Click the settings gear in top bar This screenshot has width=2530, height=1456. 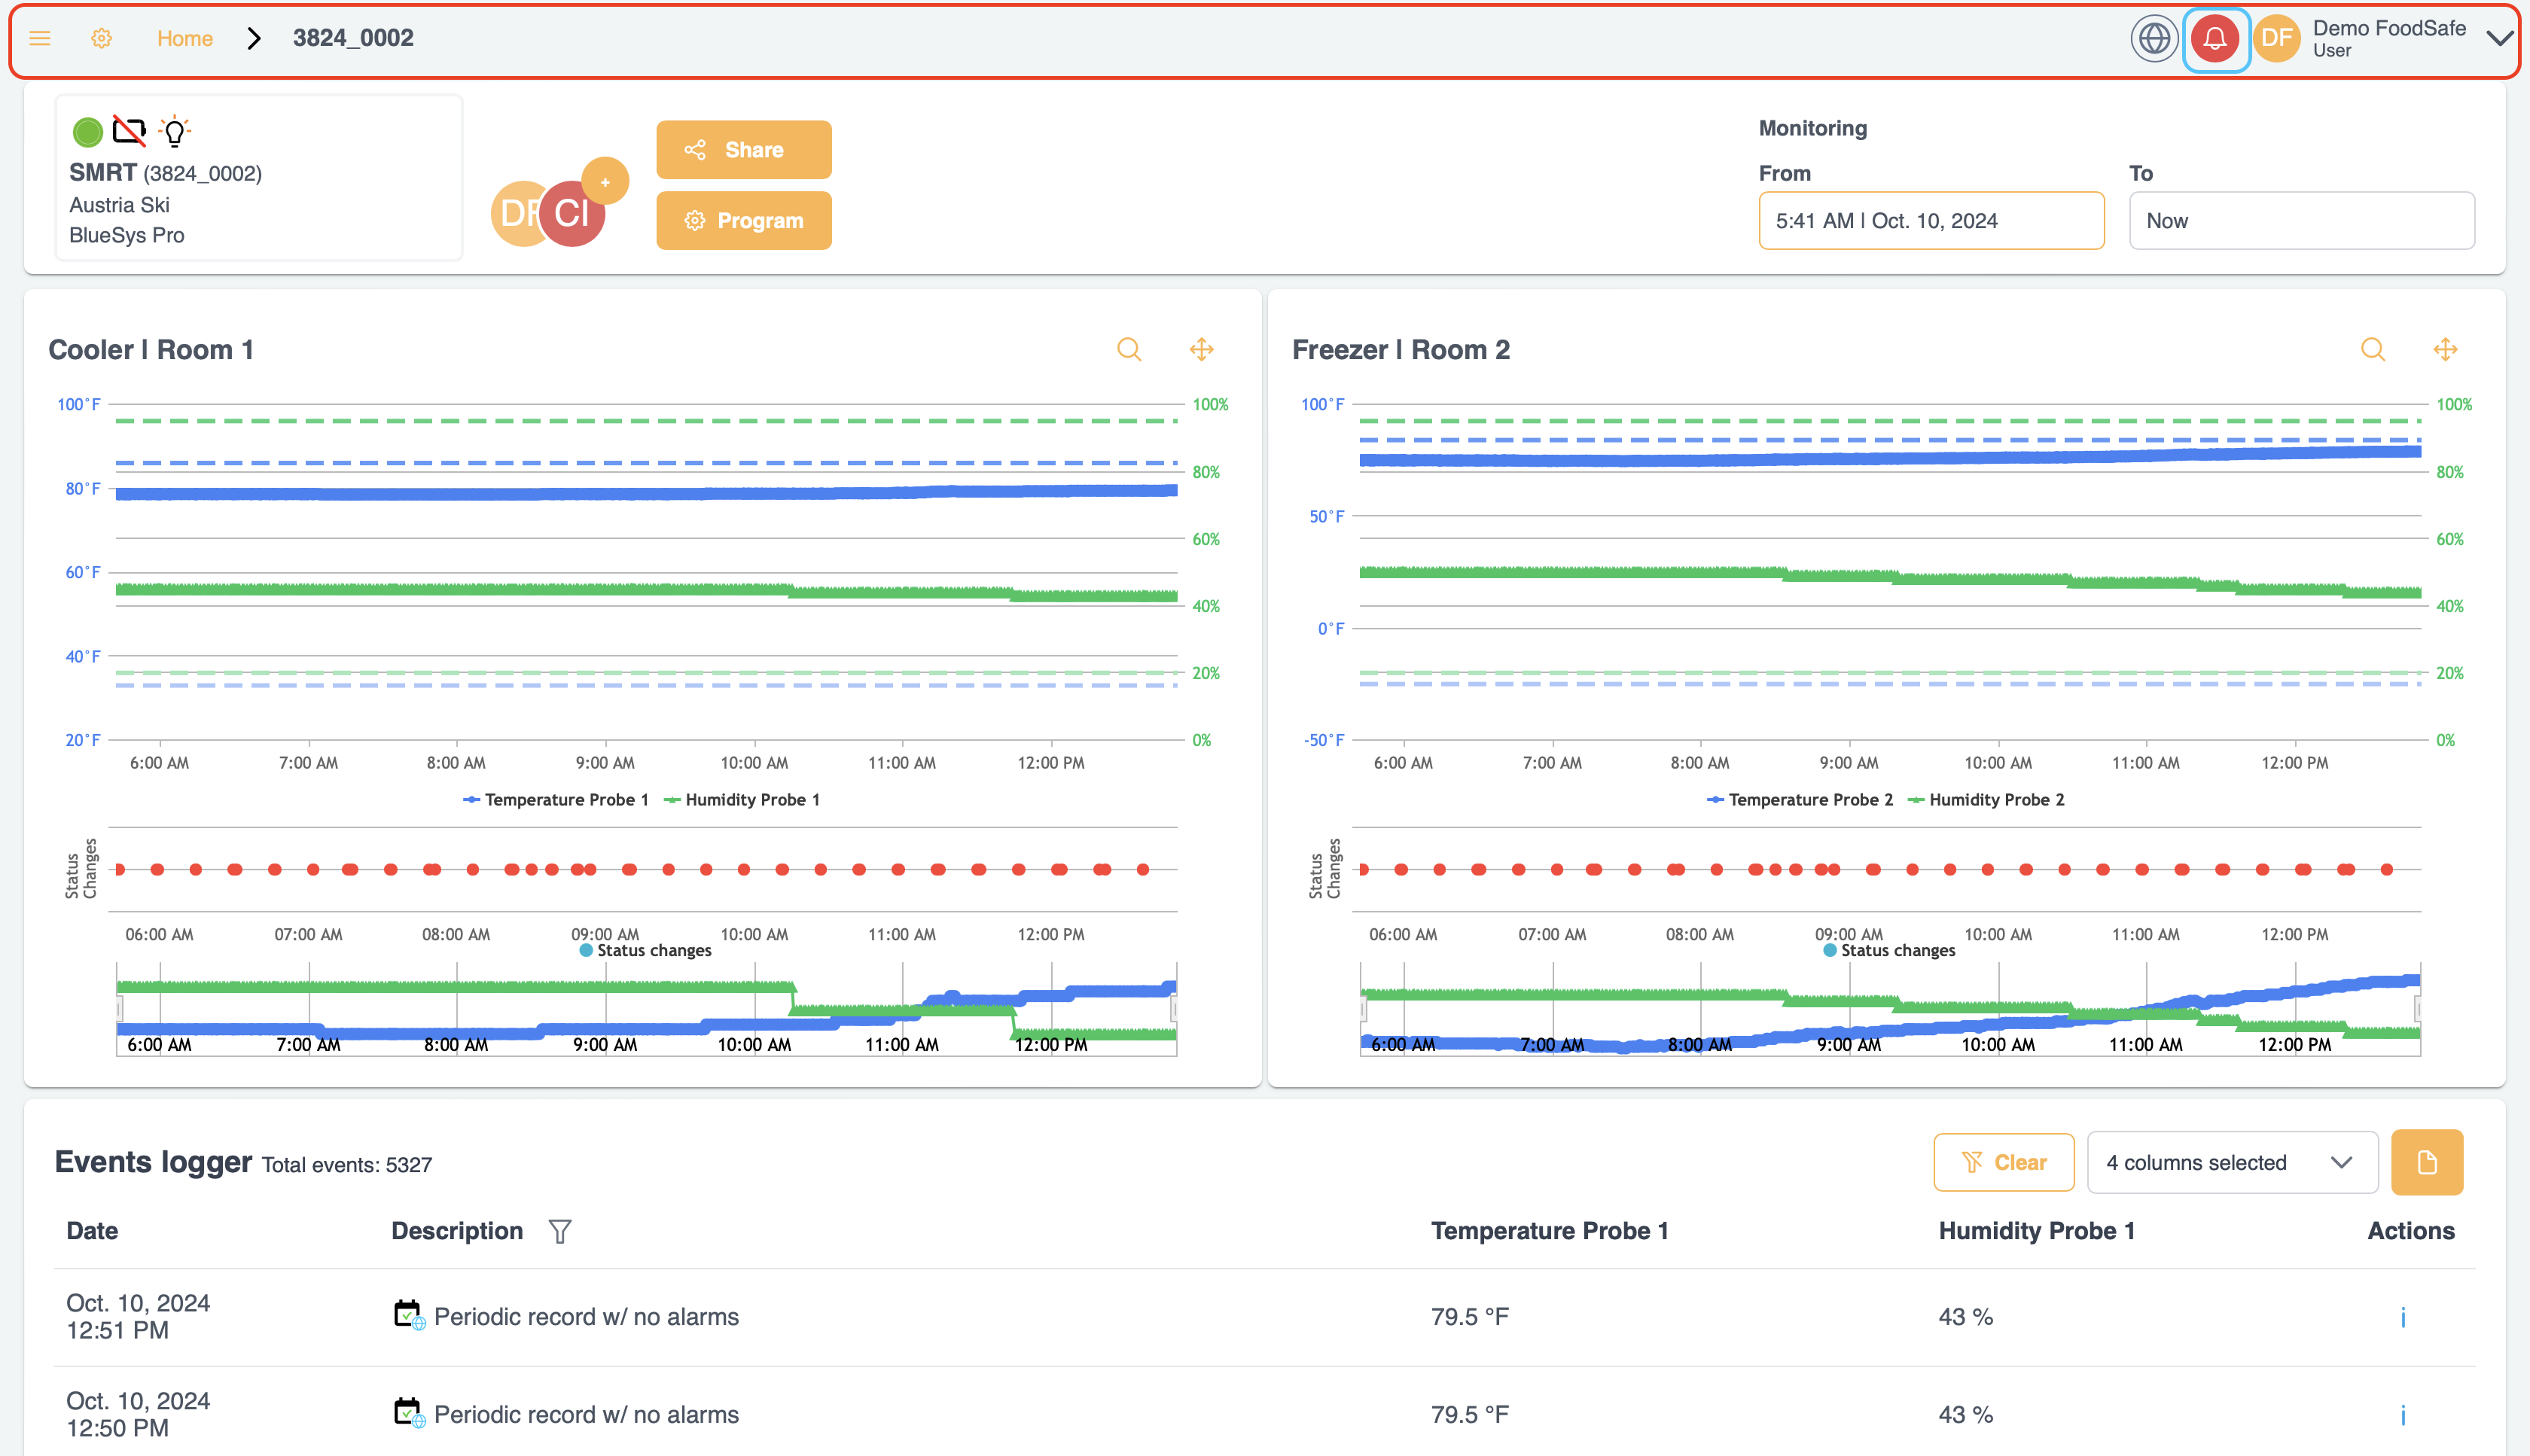click(101, 38)
